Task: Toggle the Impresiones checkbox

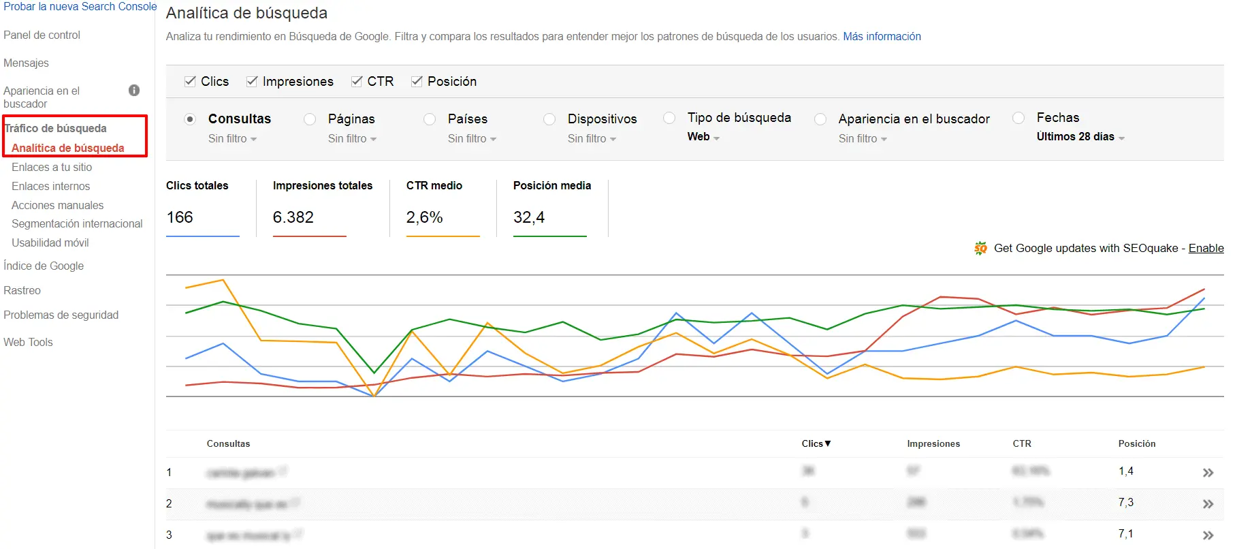Action: 252,82
